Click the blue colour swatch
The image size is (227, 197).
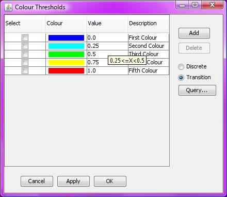coord(66,38)
